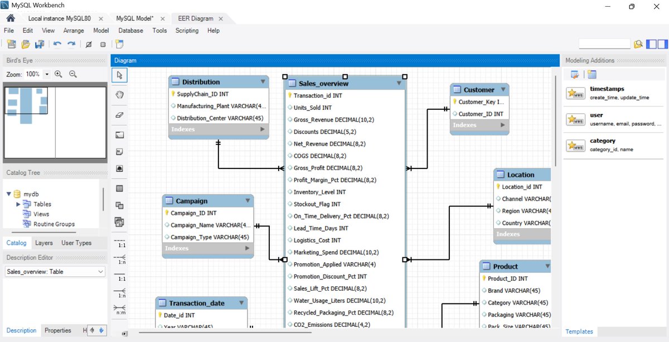The height and width of the screenshot is (342, 669).
Task: Expand Indexes in the Distribution table
Action: (263, 129)
